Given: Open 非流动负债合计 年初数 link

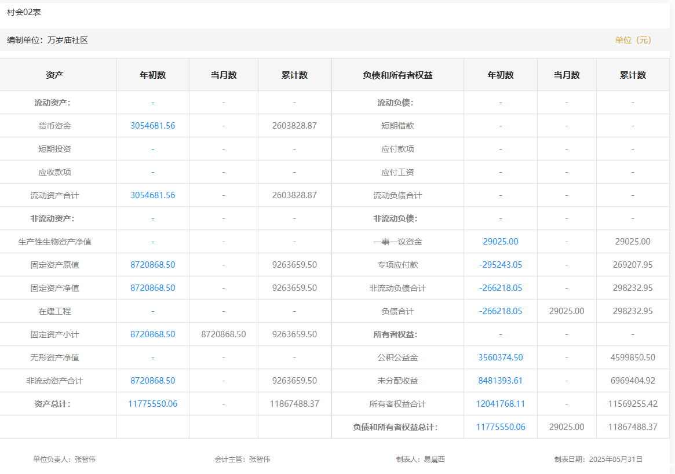Looking at the screenshot, I should click(x=500, y=288).
